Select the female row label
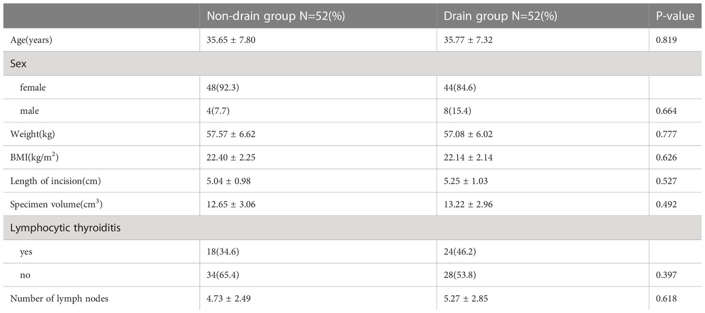 click(33, 87)
